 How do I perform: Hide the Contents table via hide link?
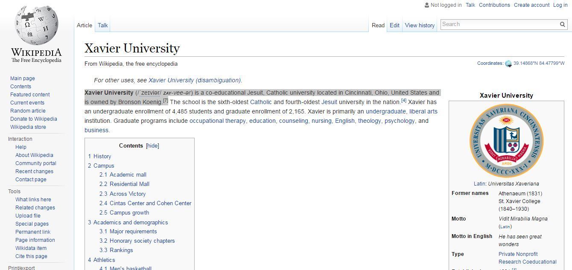[x=152, y=145]
